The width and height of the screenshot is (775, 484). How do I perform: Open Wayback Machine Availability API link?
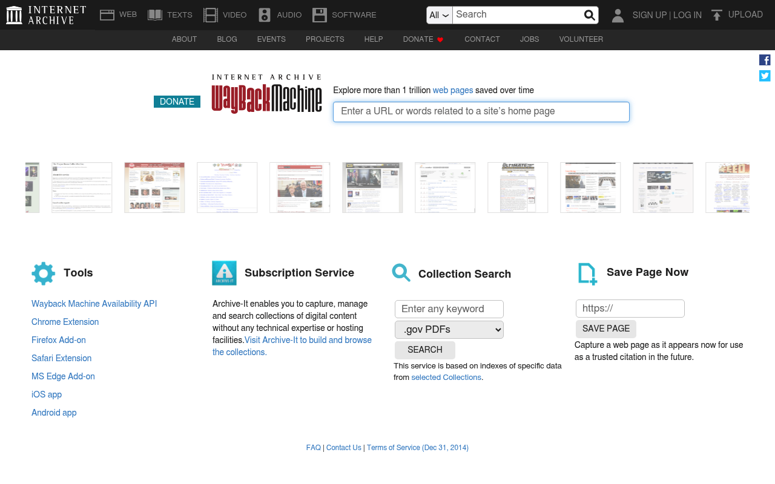[94, 304]
